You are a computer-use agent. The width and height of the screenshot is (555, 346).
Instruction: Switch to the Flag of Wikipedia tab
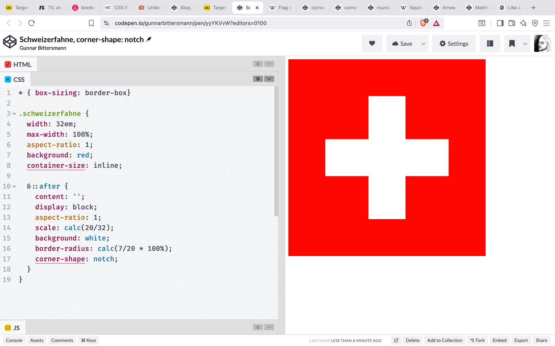281,8
